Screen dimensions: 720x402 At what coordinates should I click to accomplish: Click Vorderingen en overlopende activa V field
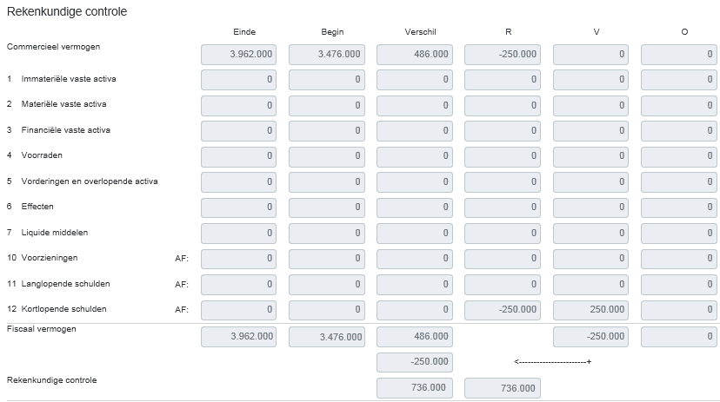point(591,182)
